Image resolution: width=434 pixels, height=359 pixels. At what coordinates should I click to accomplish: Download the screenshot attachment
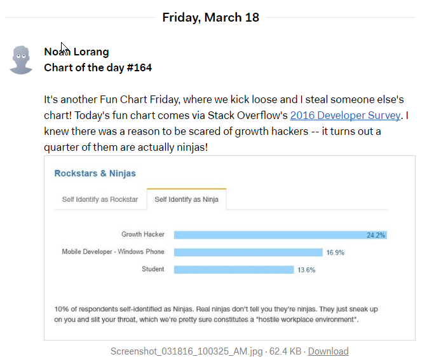(328, 351)
